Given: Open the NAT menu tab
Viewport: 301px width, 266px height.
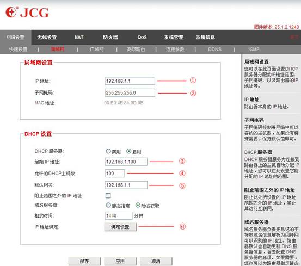Looking at the screenshot, I should 79,37.
